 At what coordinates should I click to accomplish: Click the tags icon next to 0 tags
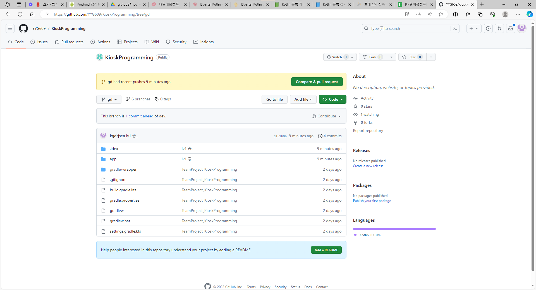pyautogui.click(x=157, y=99)
